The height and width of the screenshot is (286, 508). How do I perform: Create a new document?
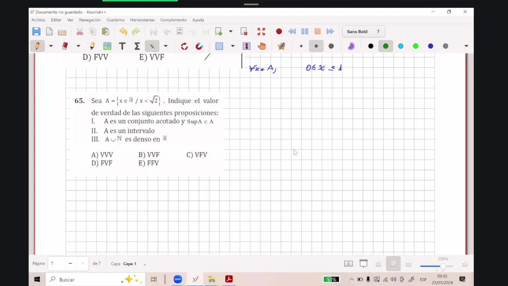click(x=49, y=32)
